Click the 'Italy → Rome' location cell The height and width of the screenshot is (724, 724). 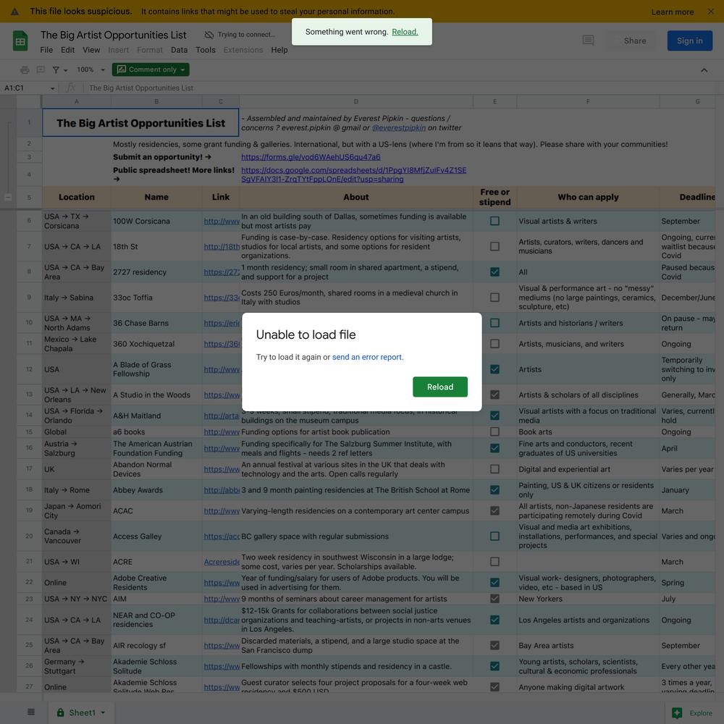(76, 490)
